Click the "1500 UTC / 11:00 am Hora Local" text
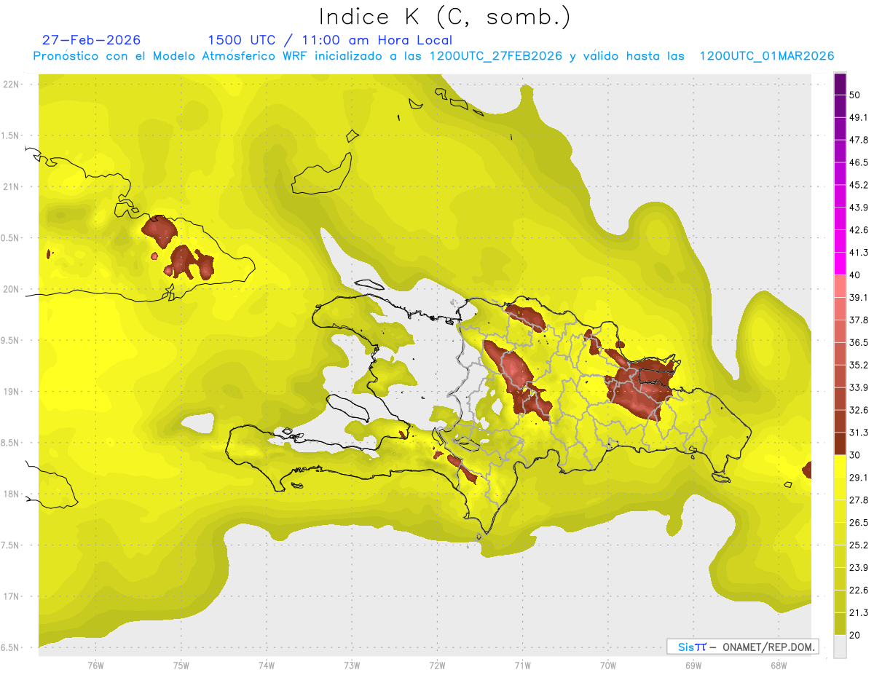Screen dimensions: 874x675 330,40
